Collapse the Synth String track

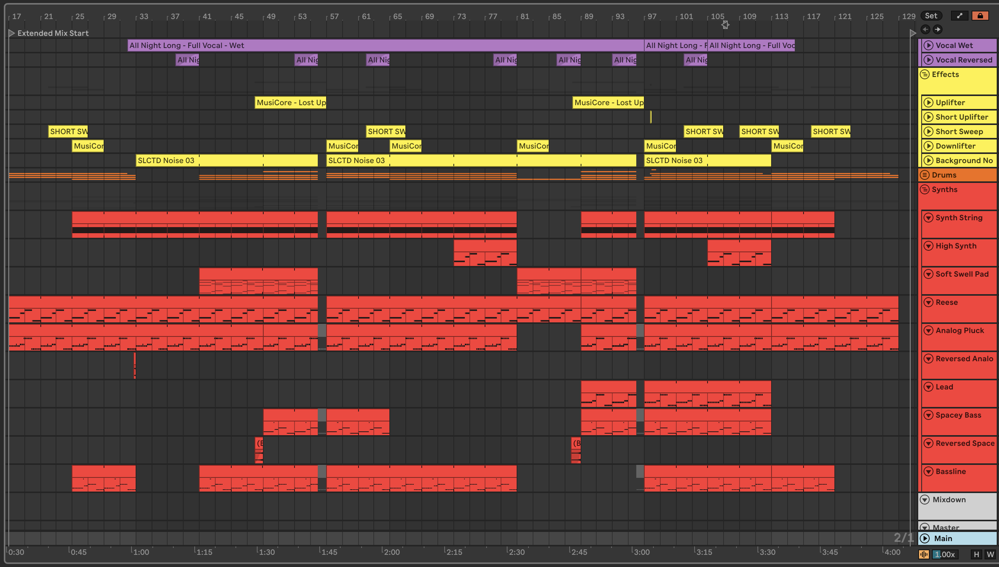click(929, 217)
